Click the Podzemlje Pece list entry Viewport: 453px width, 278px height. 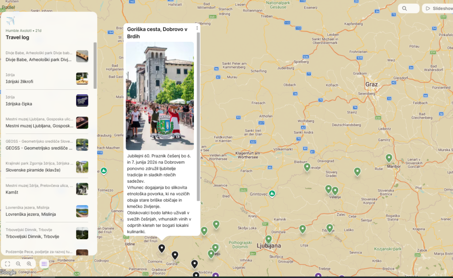[x=47, y=251]
